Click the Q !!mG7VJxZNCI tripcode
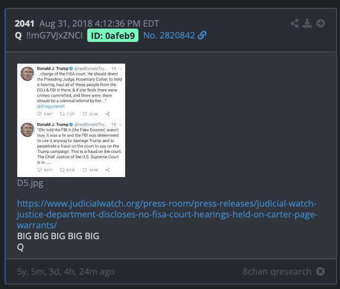The width and height of the screenshot is (340, 289). coord(49,36)
